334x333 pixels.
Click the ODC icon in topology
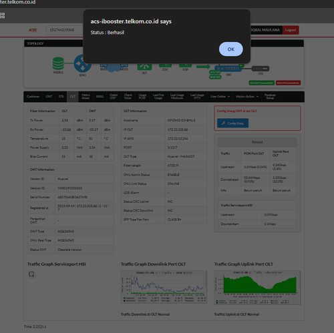coord(165,65)
